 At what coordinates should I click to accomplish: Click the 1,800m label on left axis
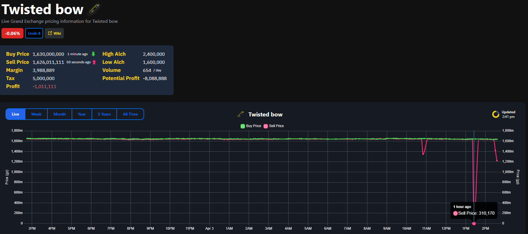coord(16,131)
